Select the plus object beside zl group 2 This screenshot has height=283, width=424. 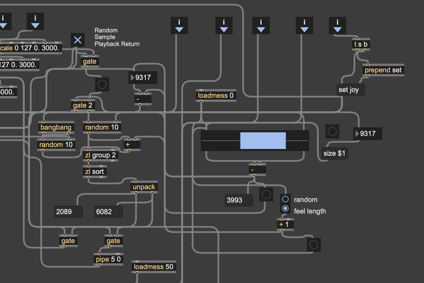tap(132, 145)
